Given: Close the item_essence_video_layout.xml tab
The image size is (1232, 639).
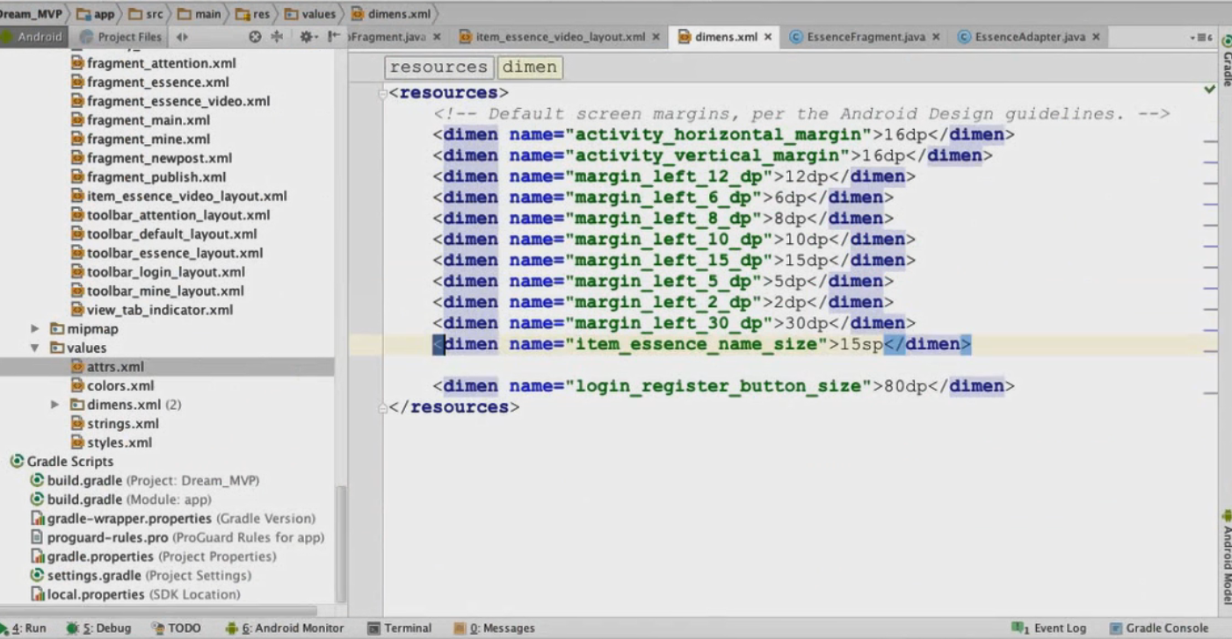Looking at the screenshot, I should click(x=656, y=37).
